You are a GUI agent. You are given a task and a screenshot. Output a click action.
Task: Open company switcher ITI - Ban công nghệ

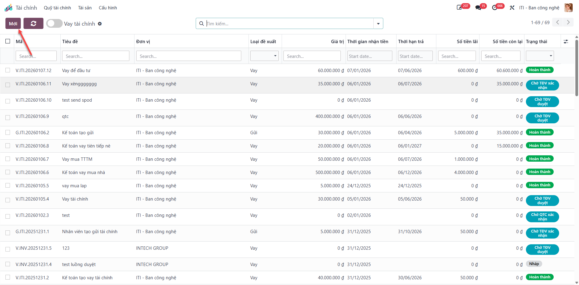click(x=539, y=8)
